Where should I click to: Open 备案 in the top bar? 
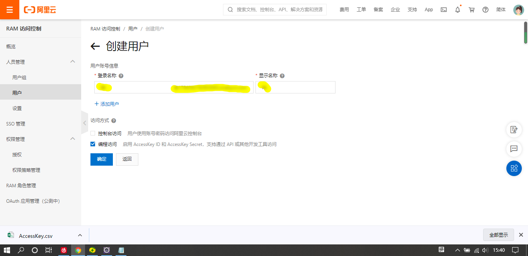click(378, 10)
